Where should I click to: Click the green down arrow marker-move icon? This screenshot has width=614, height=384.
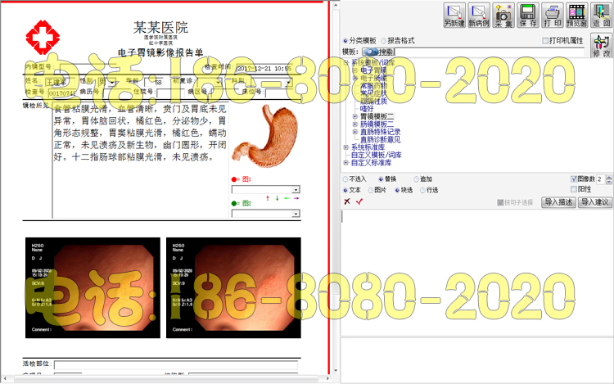(x=278, y=198)
